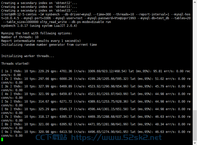The width and height of the screenshot is (197, 145).
Task: Click tps value 327.99 in 3s row
Action: [44, 86]
